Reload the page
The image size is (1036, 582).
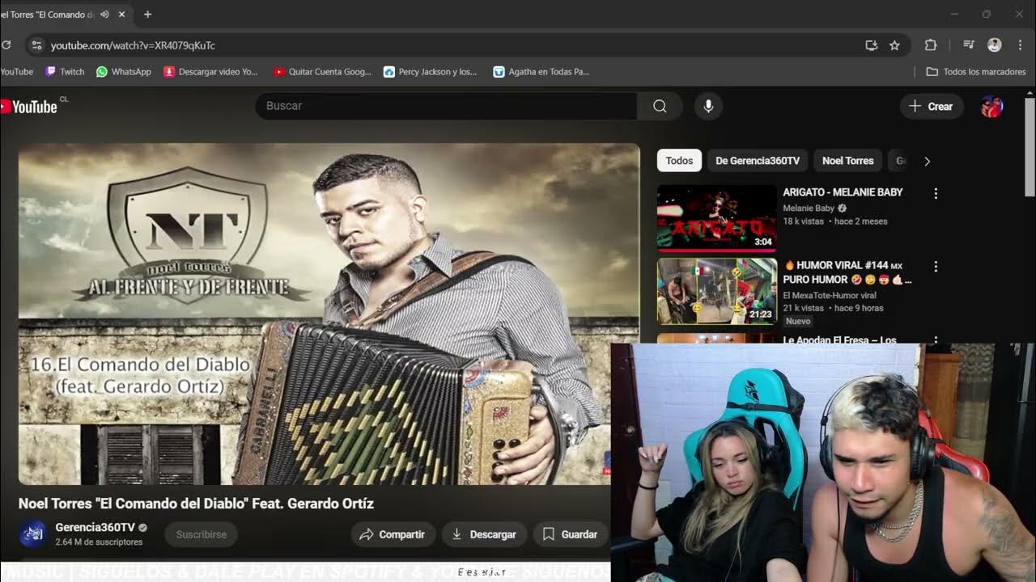click(x=5, y=45)
